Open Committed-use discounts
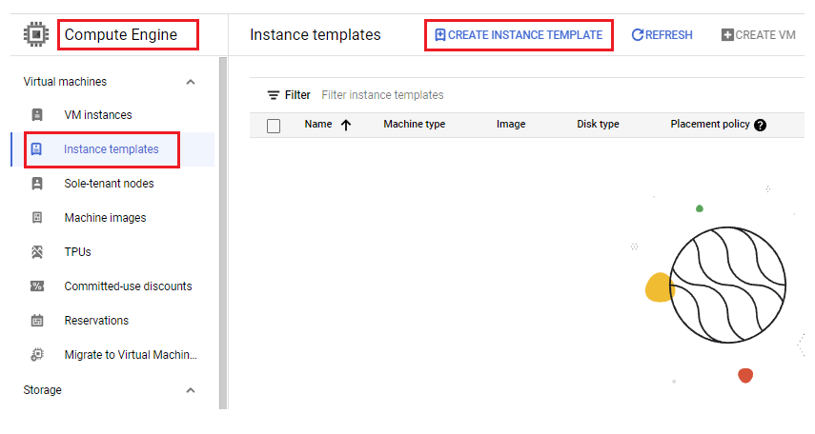Image resolution: width=815 pixels, height=434 pixels. click(x=128, y=286)
